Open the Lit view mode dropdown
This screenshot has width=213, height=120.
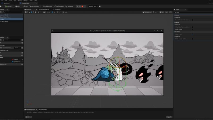click(x=162, y=12)
